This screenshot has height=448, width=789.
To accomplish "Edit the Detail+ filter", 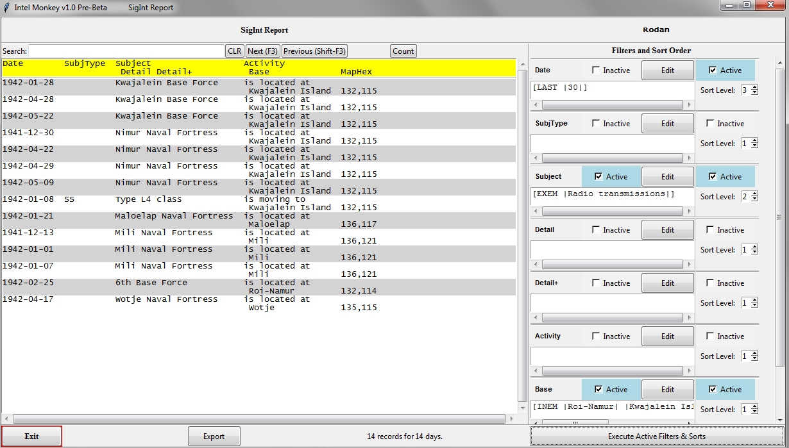I will (x=668, y=283).
